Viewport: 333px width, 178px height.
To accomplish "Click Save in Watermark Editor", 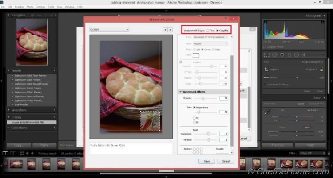I will click(x=206, y=161).
